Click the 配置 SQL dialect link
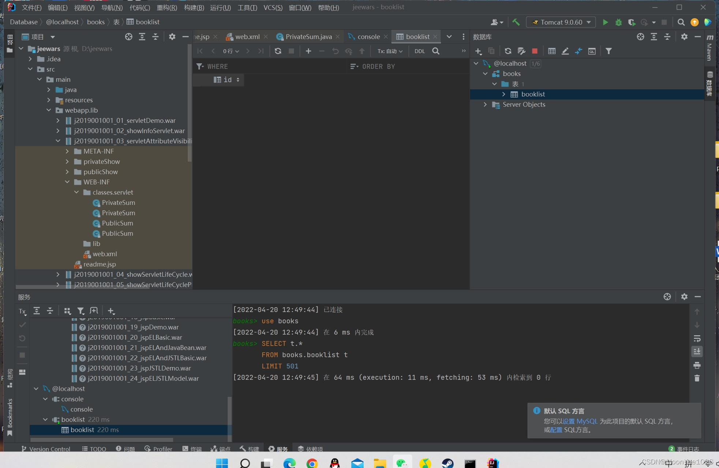719x468 pixels. coord(556,430)
